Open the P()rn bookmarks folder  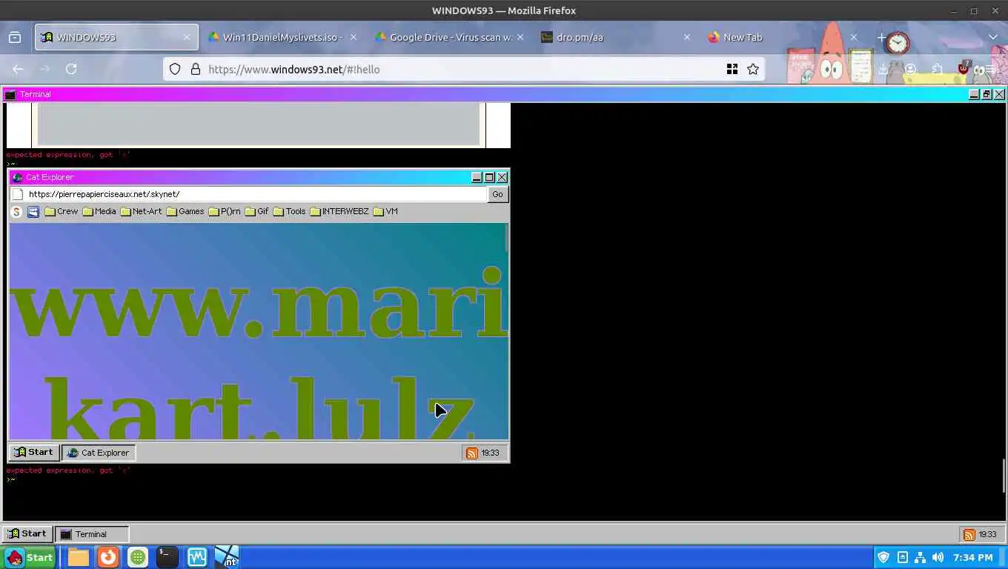click(x=225, y=212)
